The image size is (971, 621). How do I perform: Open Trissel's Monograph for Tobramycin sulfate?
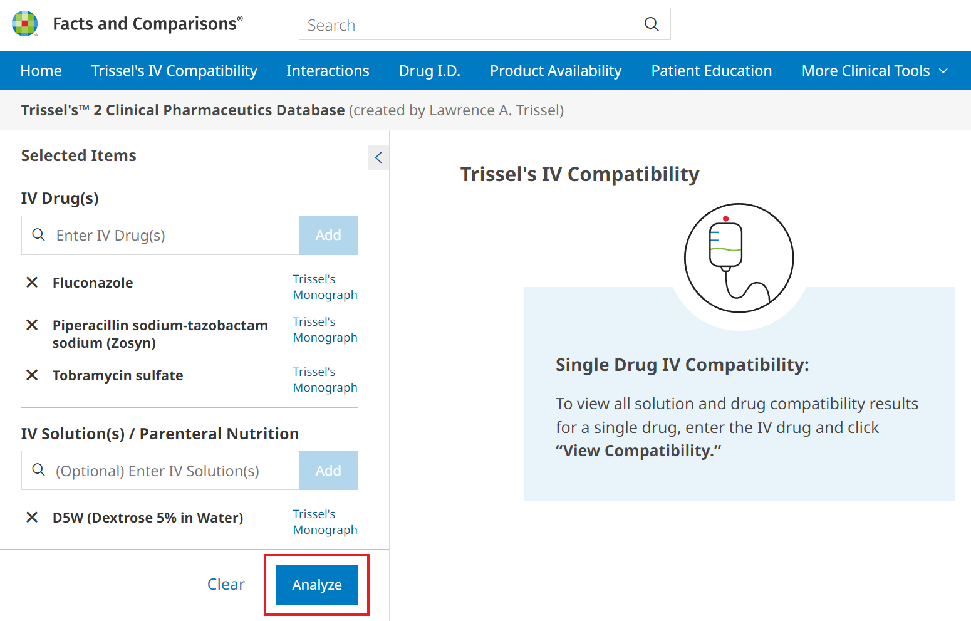pyautogui.click(x=325, y=380)
